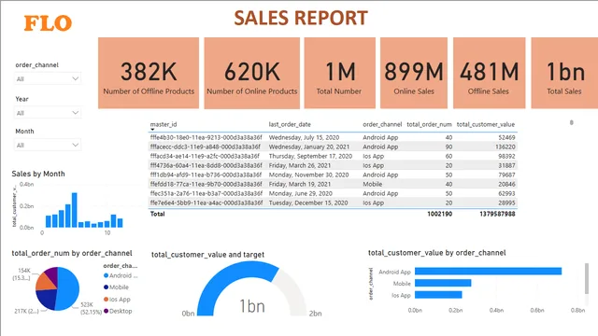Click the purple pie slice

tap(52, 275)
